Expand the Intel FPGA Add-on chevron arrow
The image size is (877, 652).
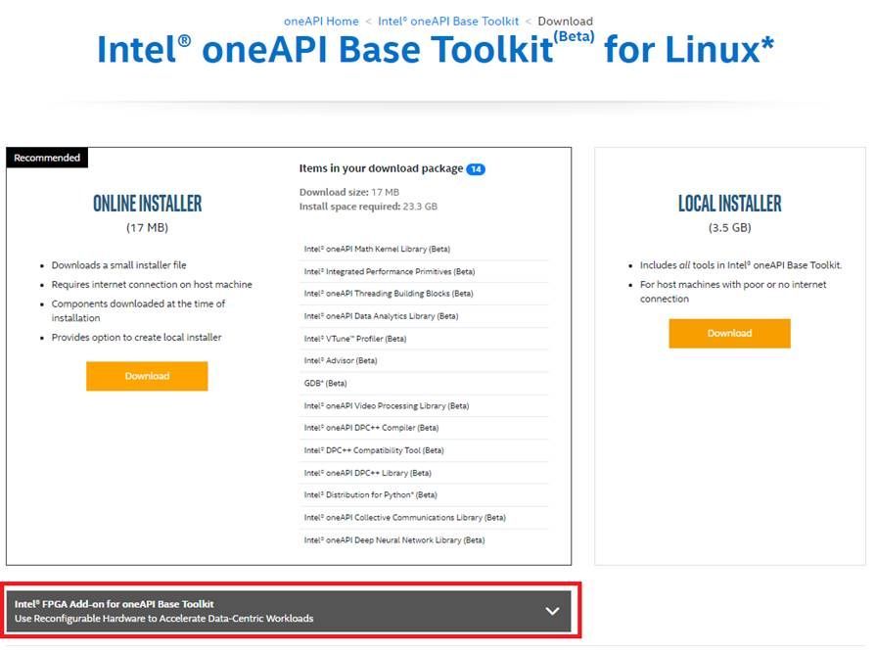pyautogui.click(x=552, y=611)
